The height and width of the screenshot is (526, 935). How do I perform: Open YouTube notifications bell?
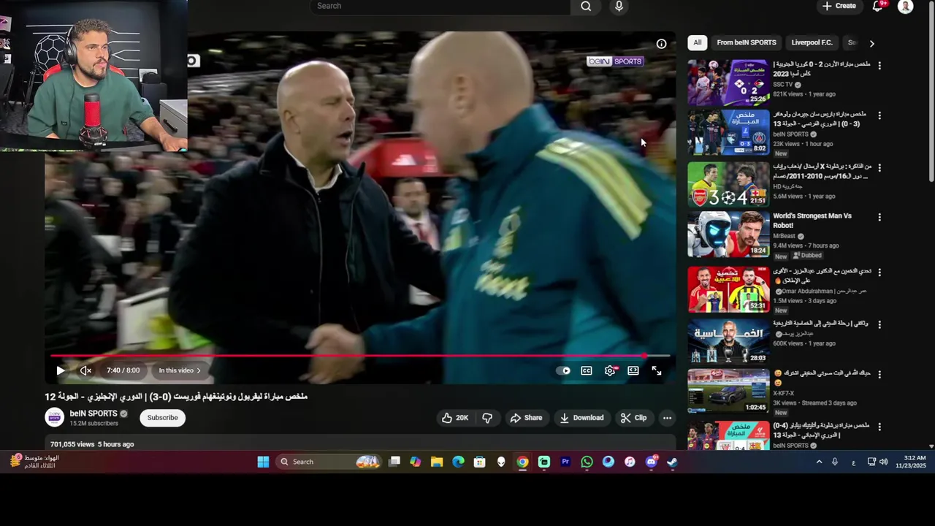878,6
